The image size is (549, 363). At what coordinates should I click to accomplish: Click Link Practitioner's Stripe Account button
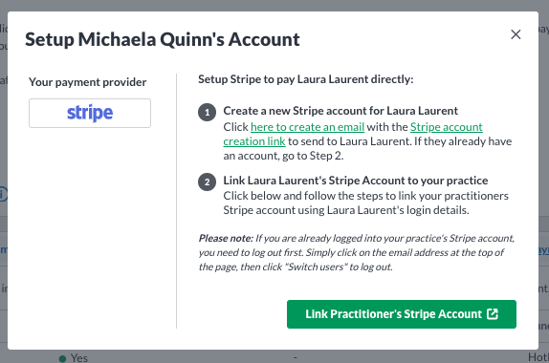pyautogui.click(x=402, y=314)
